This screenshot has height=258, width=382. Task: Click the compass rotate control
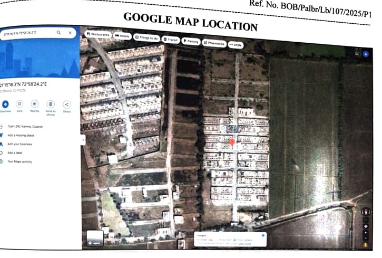tap(366, 212)
